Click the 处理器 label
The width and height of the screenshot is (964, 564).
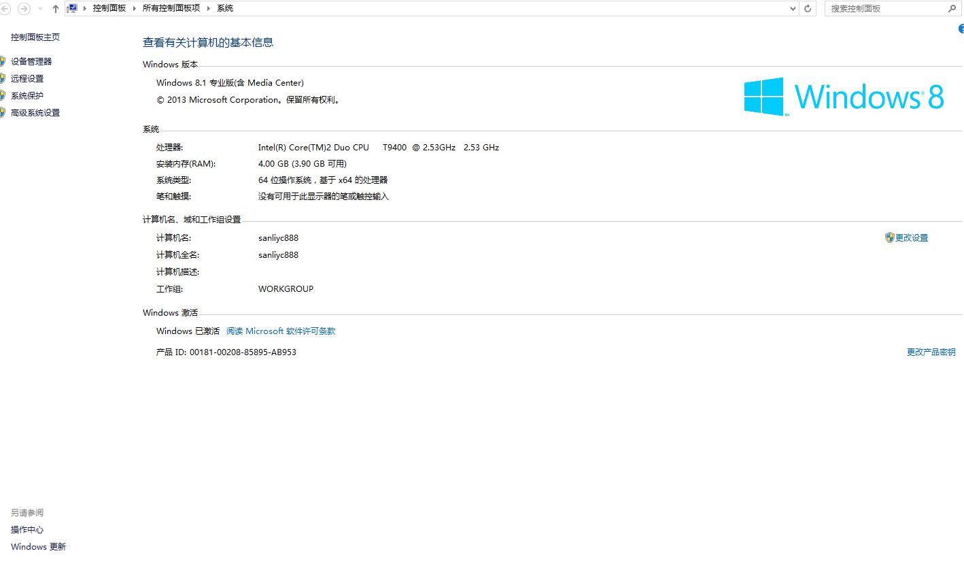pyautogui.click(x=169, y=148)
